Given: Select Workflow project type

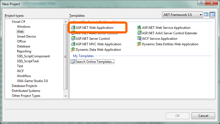Looking at the screenshot, I should [24, 76].
